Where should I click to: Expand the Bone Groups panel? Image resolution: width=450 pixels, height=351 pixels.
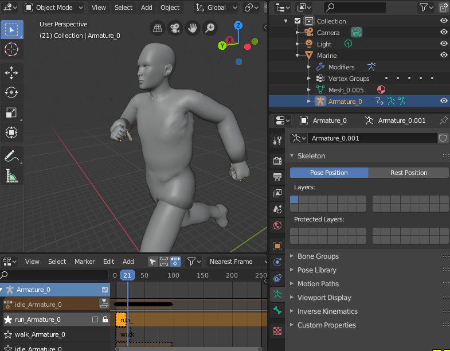click(x=318, y=256)
